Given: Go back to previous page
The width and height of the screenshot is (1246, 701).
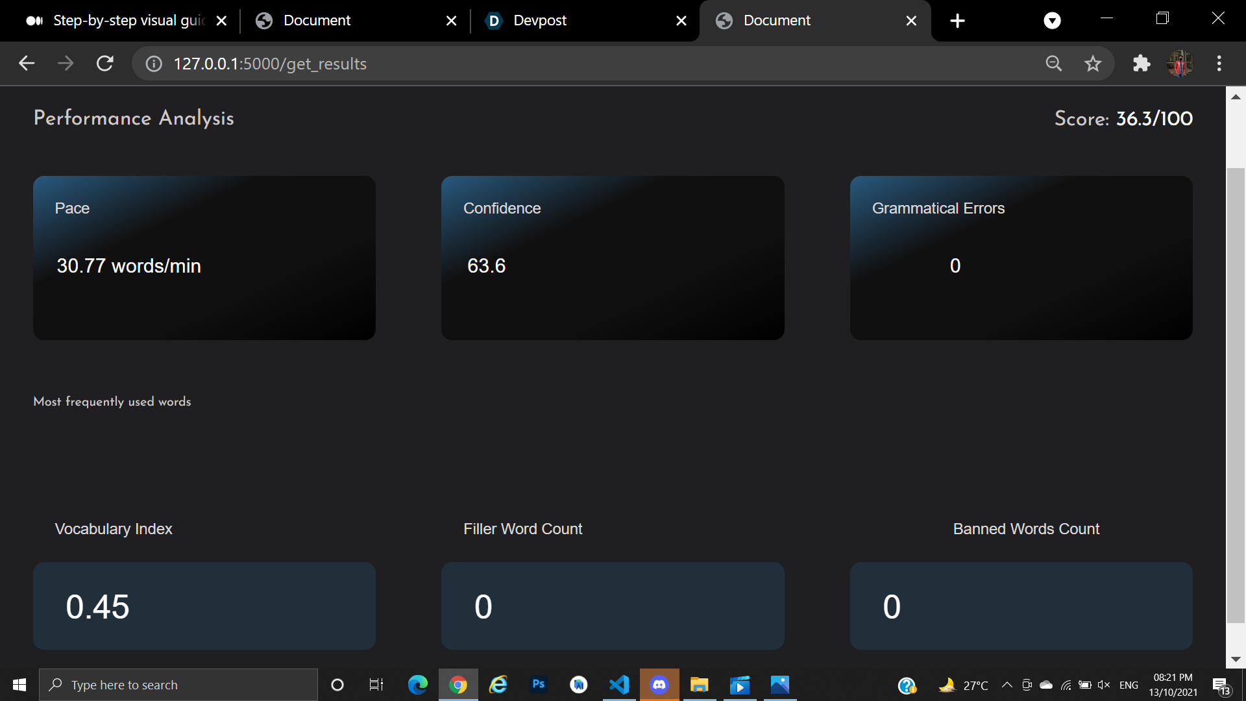Looking at the screenshot, I should (x=27, y=64).
